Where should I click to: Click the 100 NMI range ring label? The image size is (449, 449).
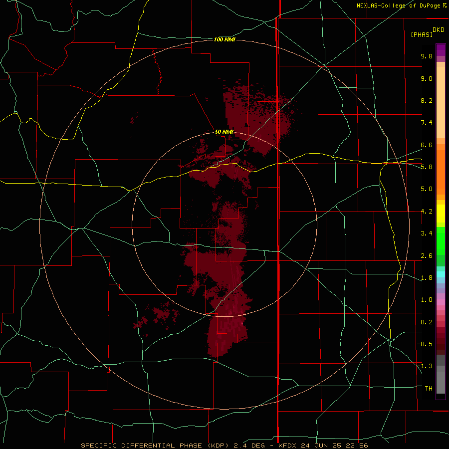[224, 39]
